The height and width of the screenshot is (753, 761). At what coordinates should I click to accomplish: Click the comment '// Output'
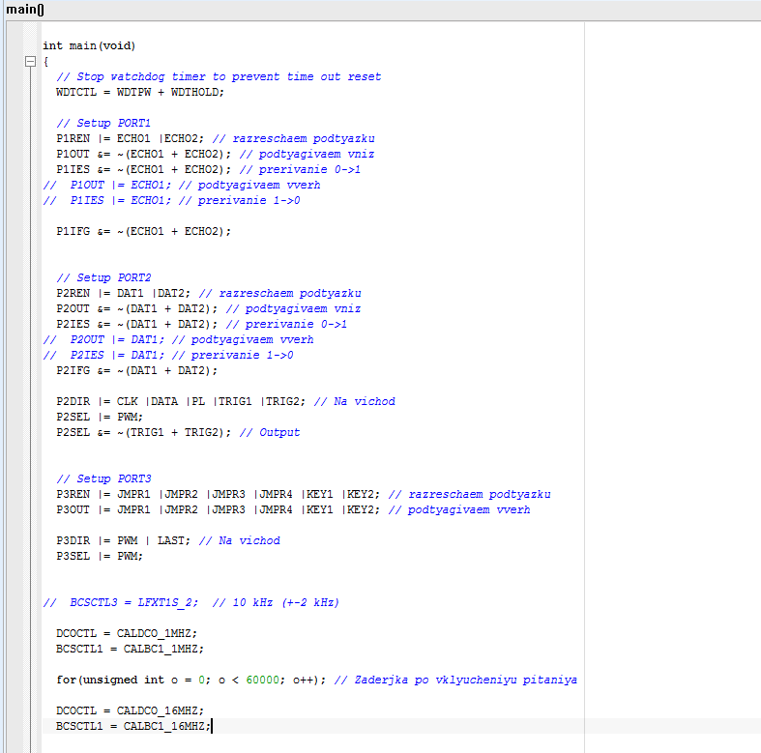click(x=270, y=433)
